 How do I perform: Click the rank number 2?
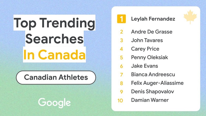121,32
